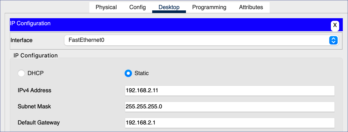This screenshot has width=348, height=132.
Task: Switch to the Physical tab
Action: click(x=106, y=7)
